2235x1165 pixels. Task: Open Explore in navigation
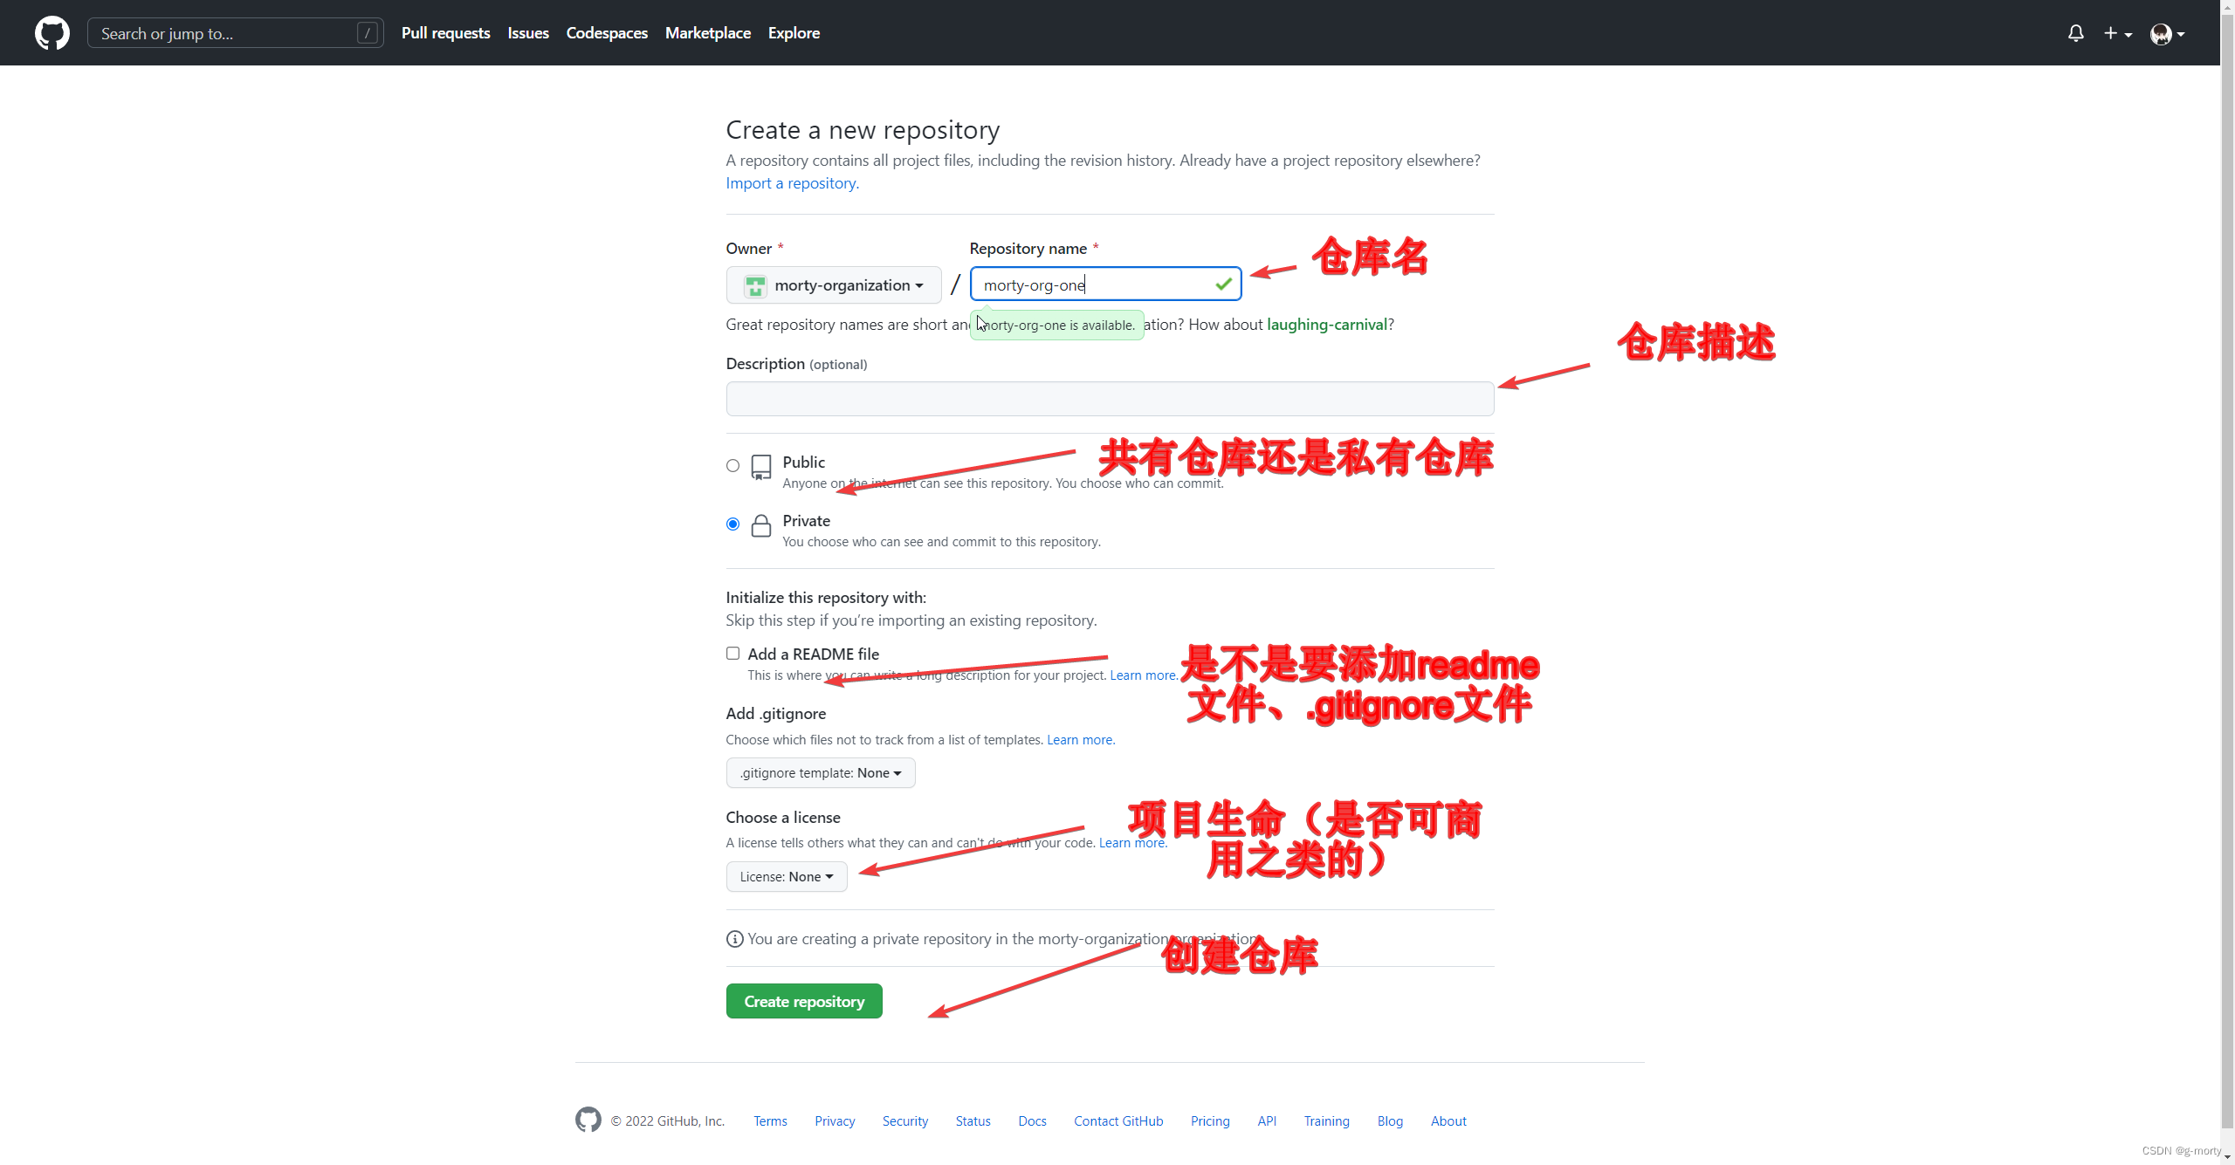794,33
